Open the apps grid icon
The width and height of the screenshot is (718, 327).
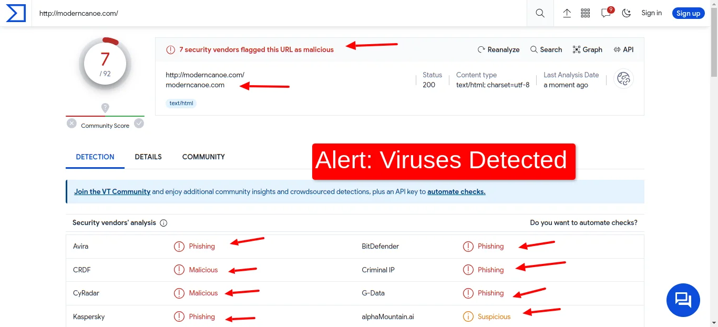pos(585,13)
